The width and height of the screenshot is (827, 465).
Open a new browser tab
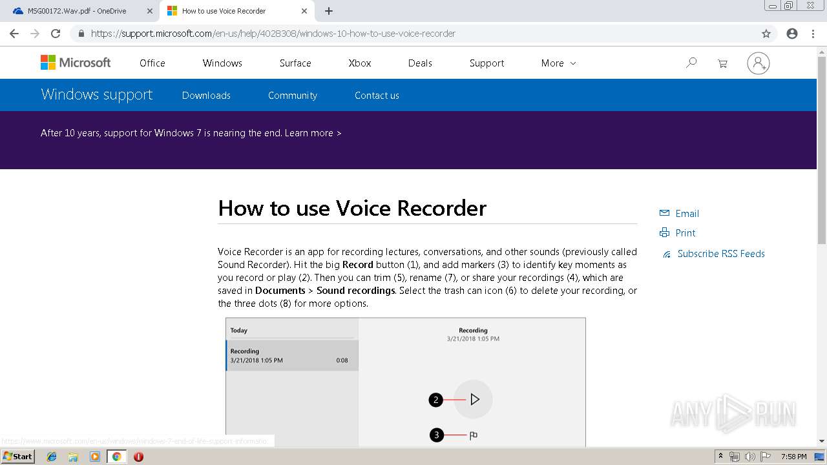click(x=329, y=11)
